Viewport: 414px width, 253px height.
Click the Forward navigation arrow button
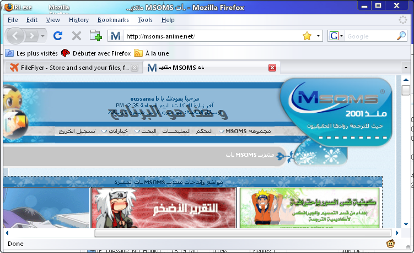(x=32, y=36)
